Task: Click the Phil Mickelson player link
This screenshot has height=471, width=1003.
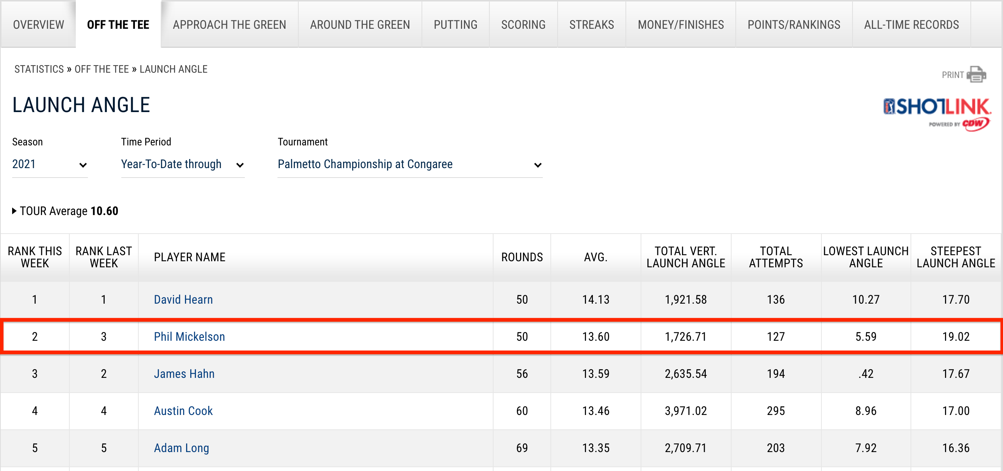Action: (189, 337)
